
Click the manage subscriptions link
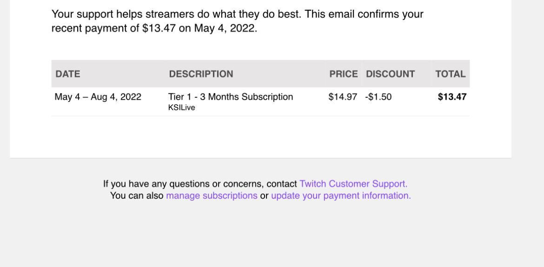point(212,196)
